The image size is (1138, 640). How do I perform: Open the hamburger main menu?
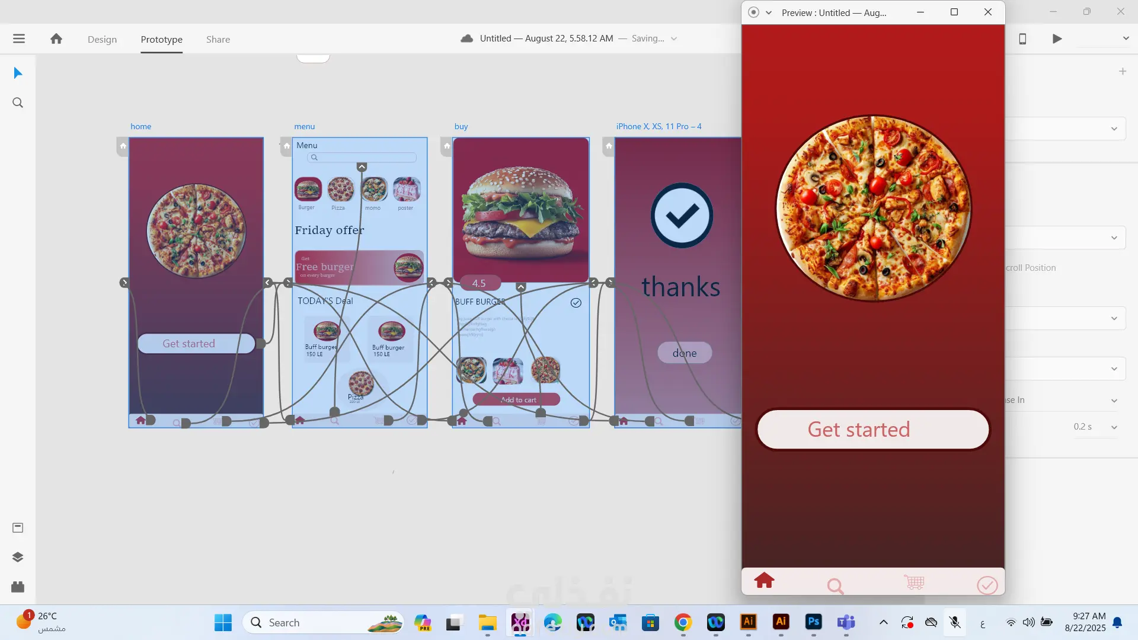[x=19, y=39]
